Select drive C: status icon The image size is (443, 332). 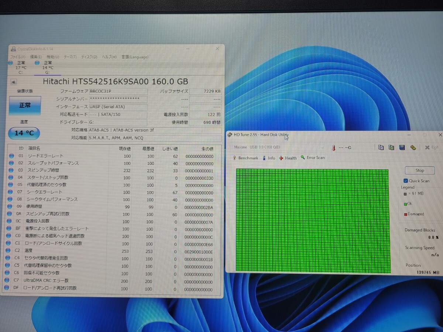pos(11,63)
